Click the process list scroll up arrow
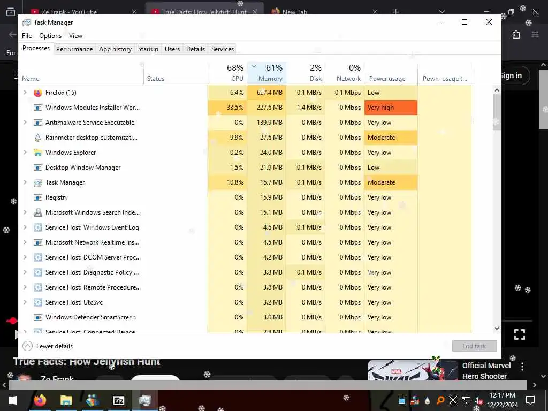The width and height of the screenshot is (548, 411). pos(497,90)
